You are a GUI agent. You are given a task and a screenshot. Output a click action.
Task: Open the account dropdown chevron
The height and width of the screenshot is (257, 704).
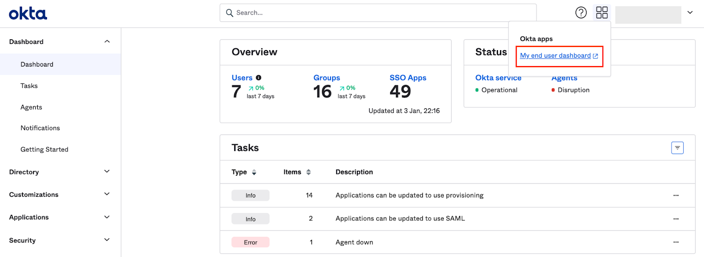690,13
